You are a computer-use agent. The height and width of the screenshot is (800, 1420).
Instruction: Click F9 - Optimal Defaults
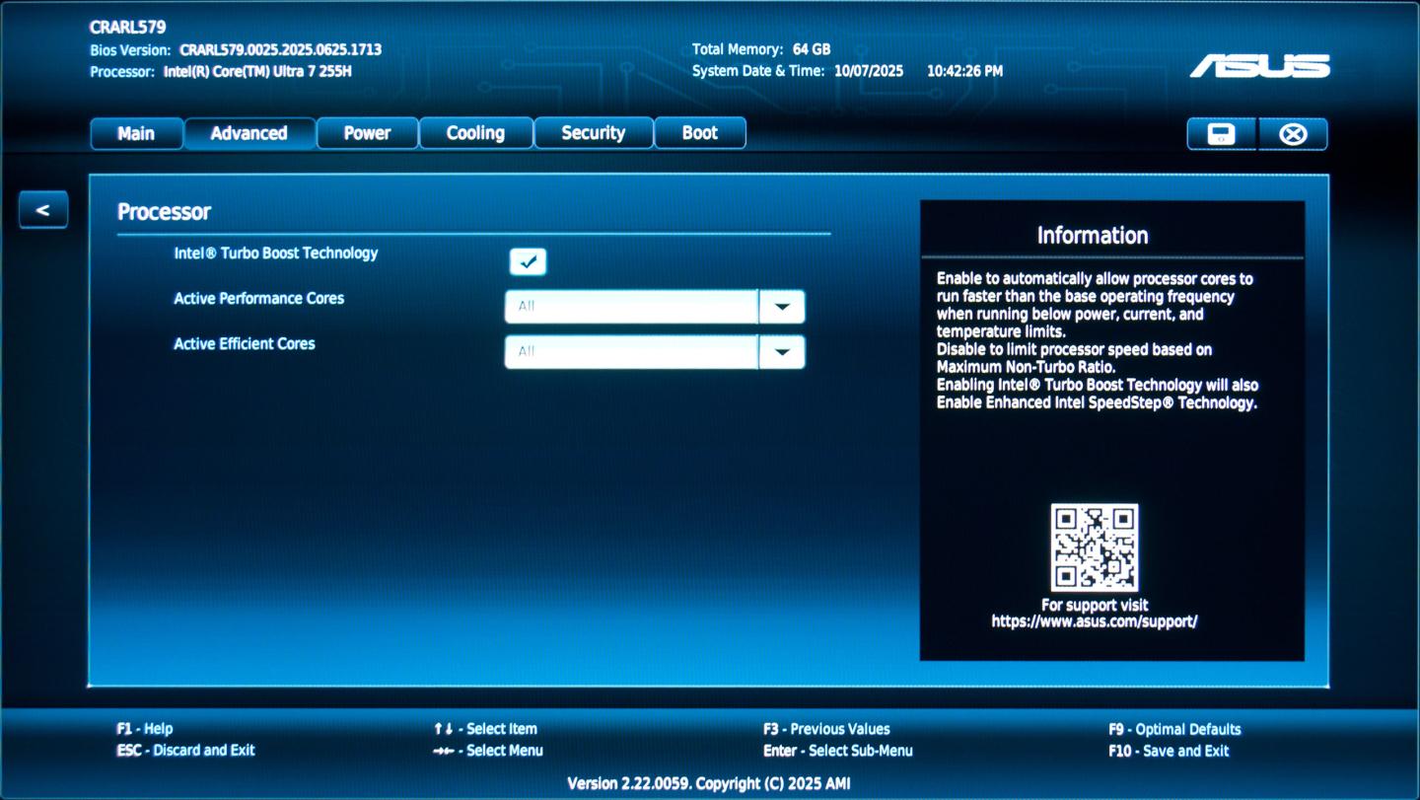(x=1174, y=729)
